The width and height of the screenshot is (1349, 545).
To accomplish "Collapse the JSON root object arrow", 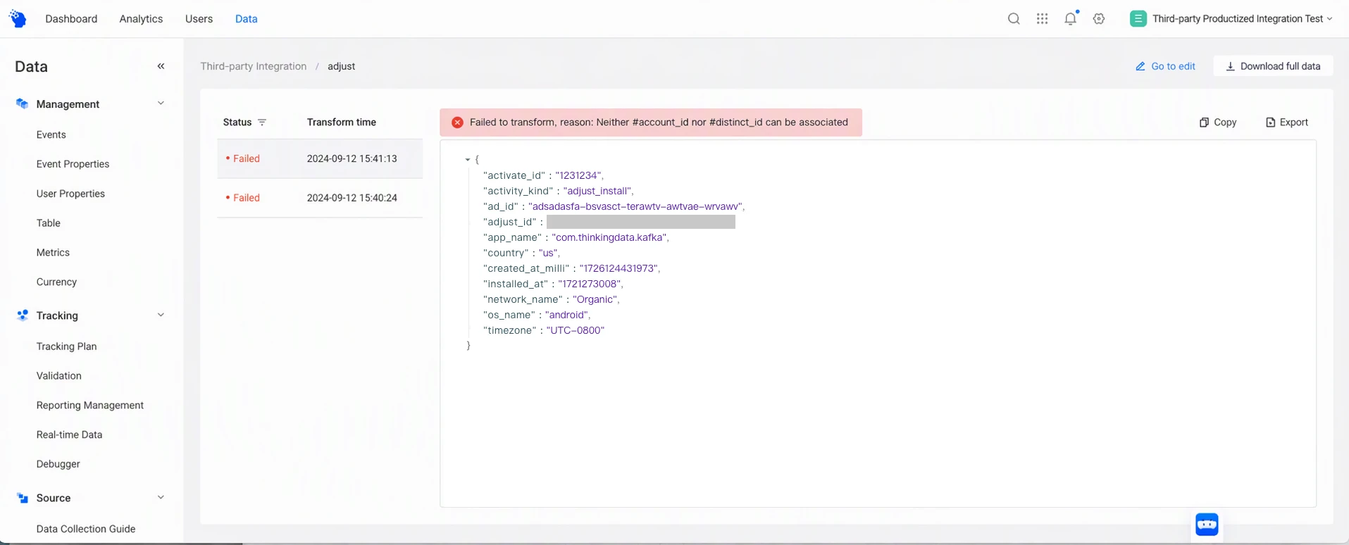I will 468,160.
